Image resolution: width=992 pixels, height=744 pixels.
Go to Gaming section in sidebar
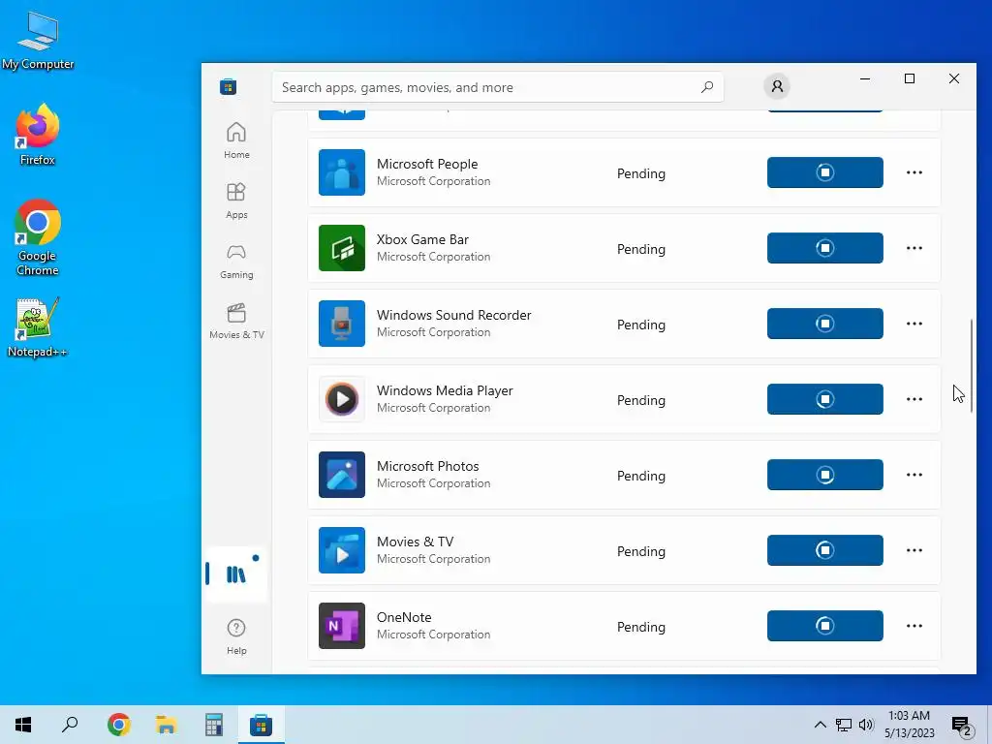coord(236,261)
